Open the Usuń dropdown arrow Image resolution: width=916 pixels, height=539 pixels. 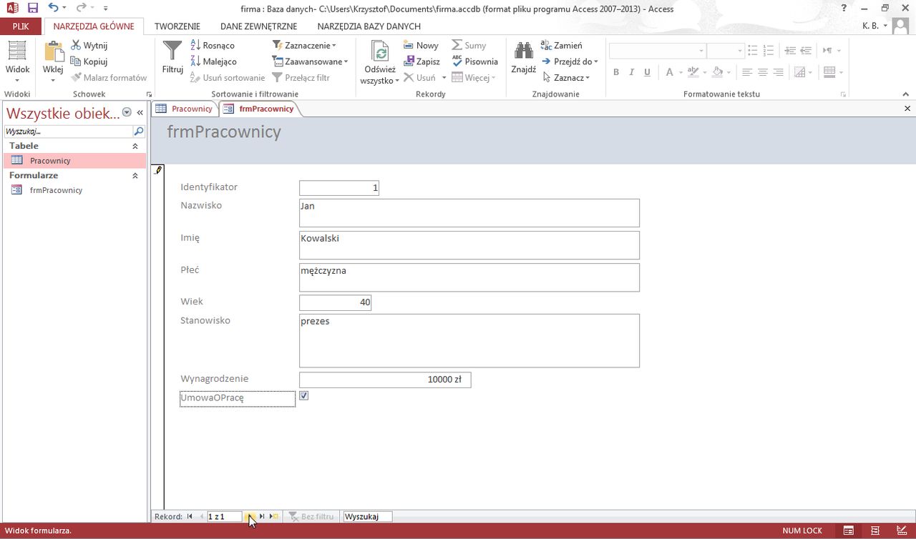444,78
